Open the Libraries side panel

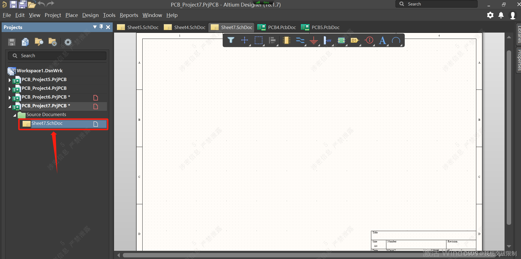[519, 34]
